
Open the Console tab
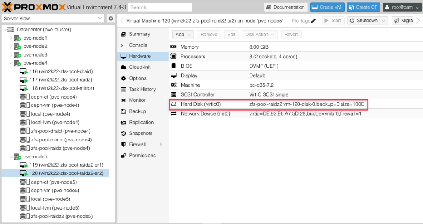click(x=143, y=45)
